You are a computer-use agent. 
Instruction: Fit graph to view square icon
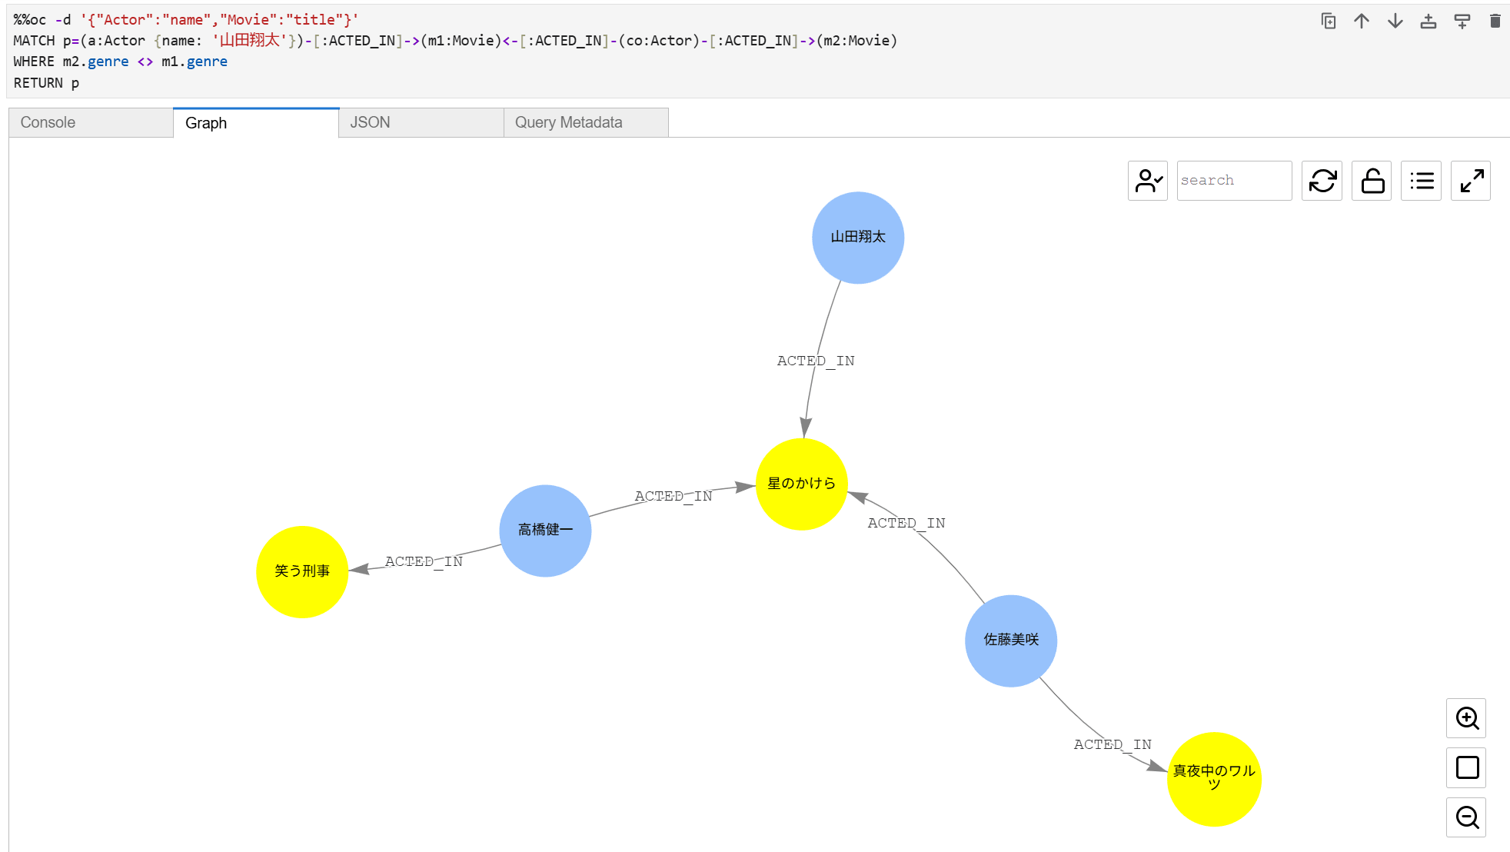coord(1467,767)
